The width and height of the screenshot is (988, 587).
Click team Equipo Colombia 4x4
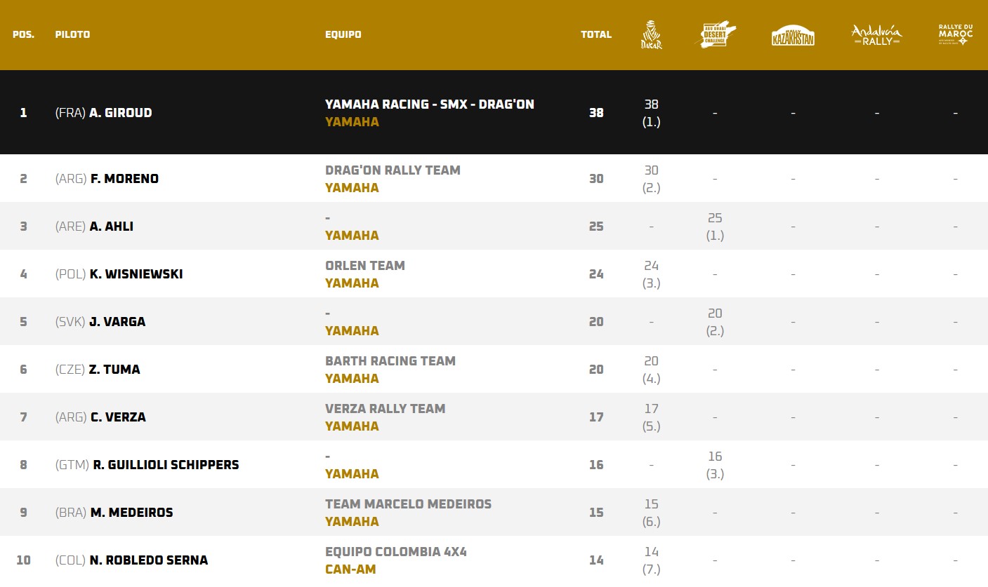[x=396, y=552]
